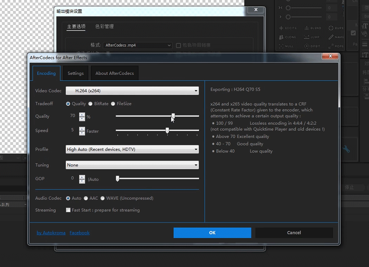
Task: Close the 输出模块设置 window
Action: pyautogui.click(x=256, y=10)
